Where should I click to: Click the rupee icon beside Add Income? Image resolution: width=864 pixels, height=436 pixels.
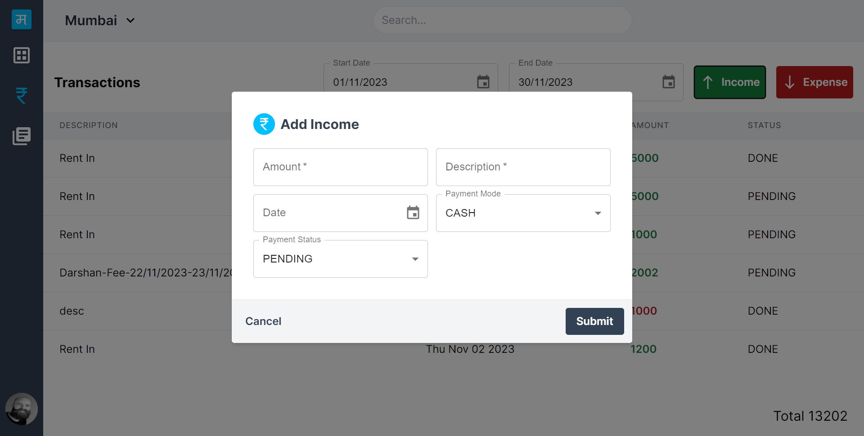point(264,124)
